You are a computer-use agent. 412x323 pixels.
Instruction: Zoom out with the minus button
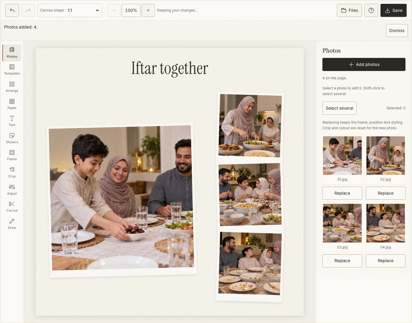pos(114,10)
